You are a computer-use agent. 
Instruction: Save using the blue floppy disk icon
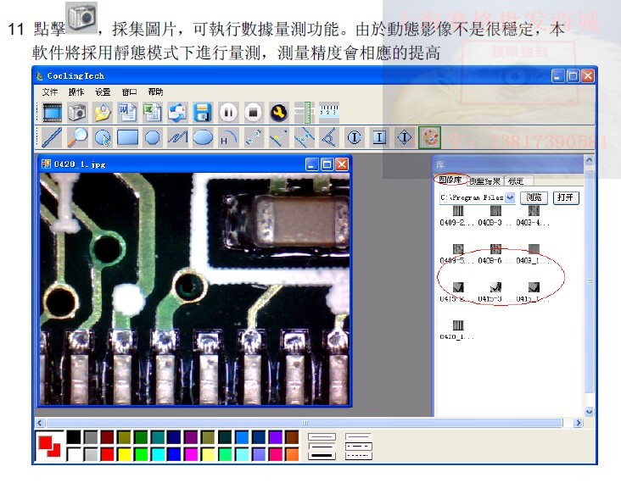(203, 113)
